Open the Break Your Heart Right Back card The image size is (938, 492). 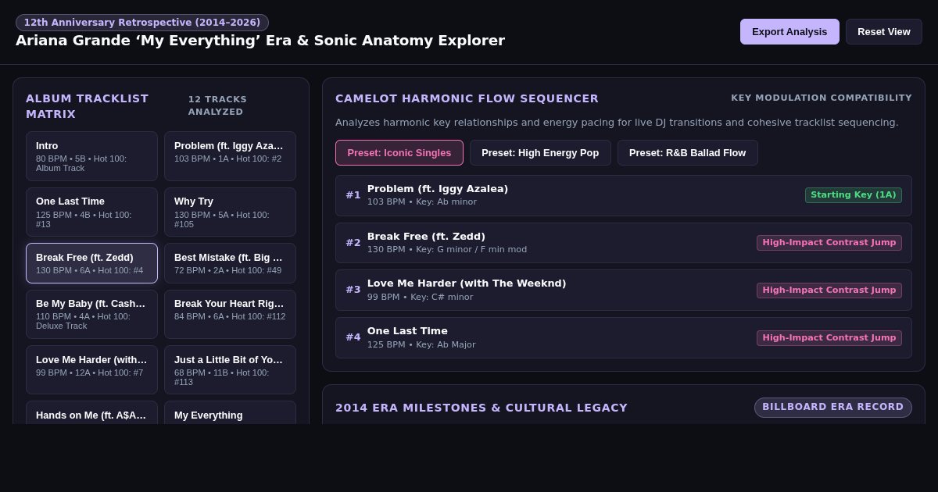click(x=230, y=314)
